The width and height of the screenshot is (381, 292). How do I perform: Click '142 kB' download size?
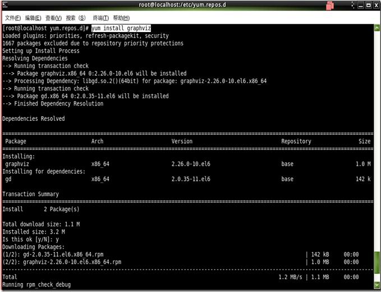click(x=320, y=254)
